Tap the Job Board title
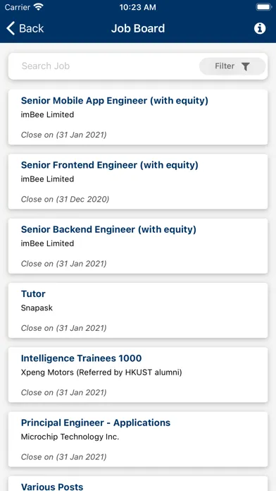The image size is (276, 491). tap(138, 28)
